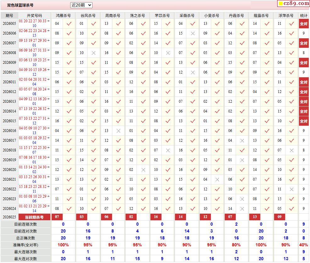Screen dimensions: 310x263
Task: Click the cz89.com logo link
Action: point(294,3)
